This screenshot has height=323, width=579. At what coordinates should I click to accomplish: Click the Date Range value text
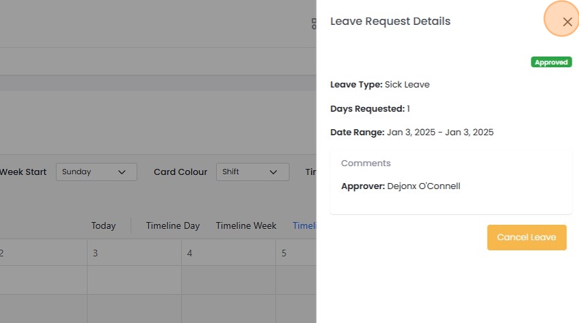tap(440, 133)
